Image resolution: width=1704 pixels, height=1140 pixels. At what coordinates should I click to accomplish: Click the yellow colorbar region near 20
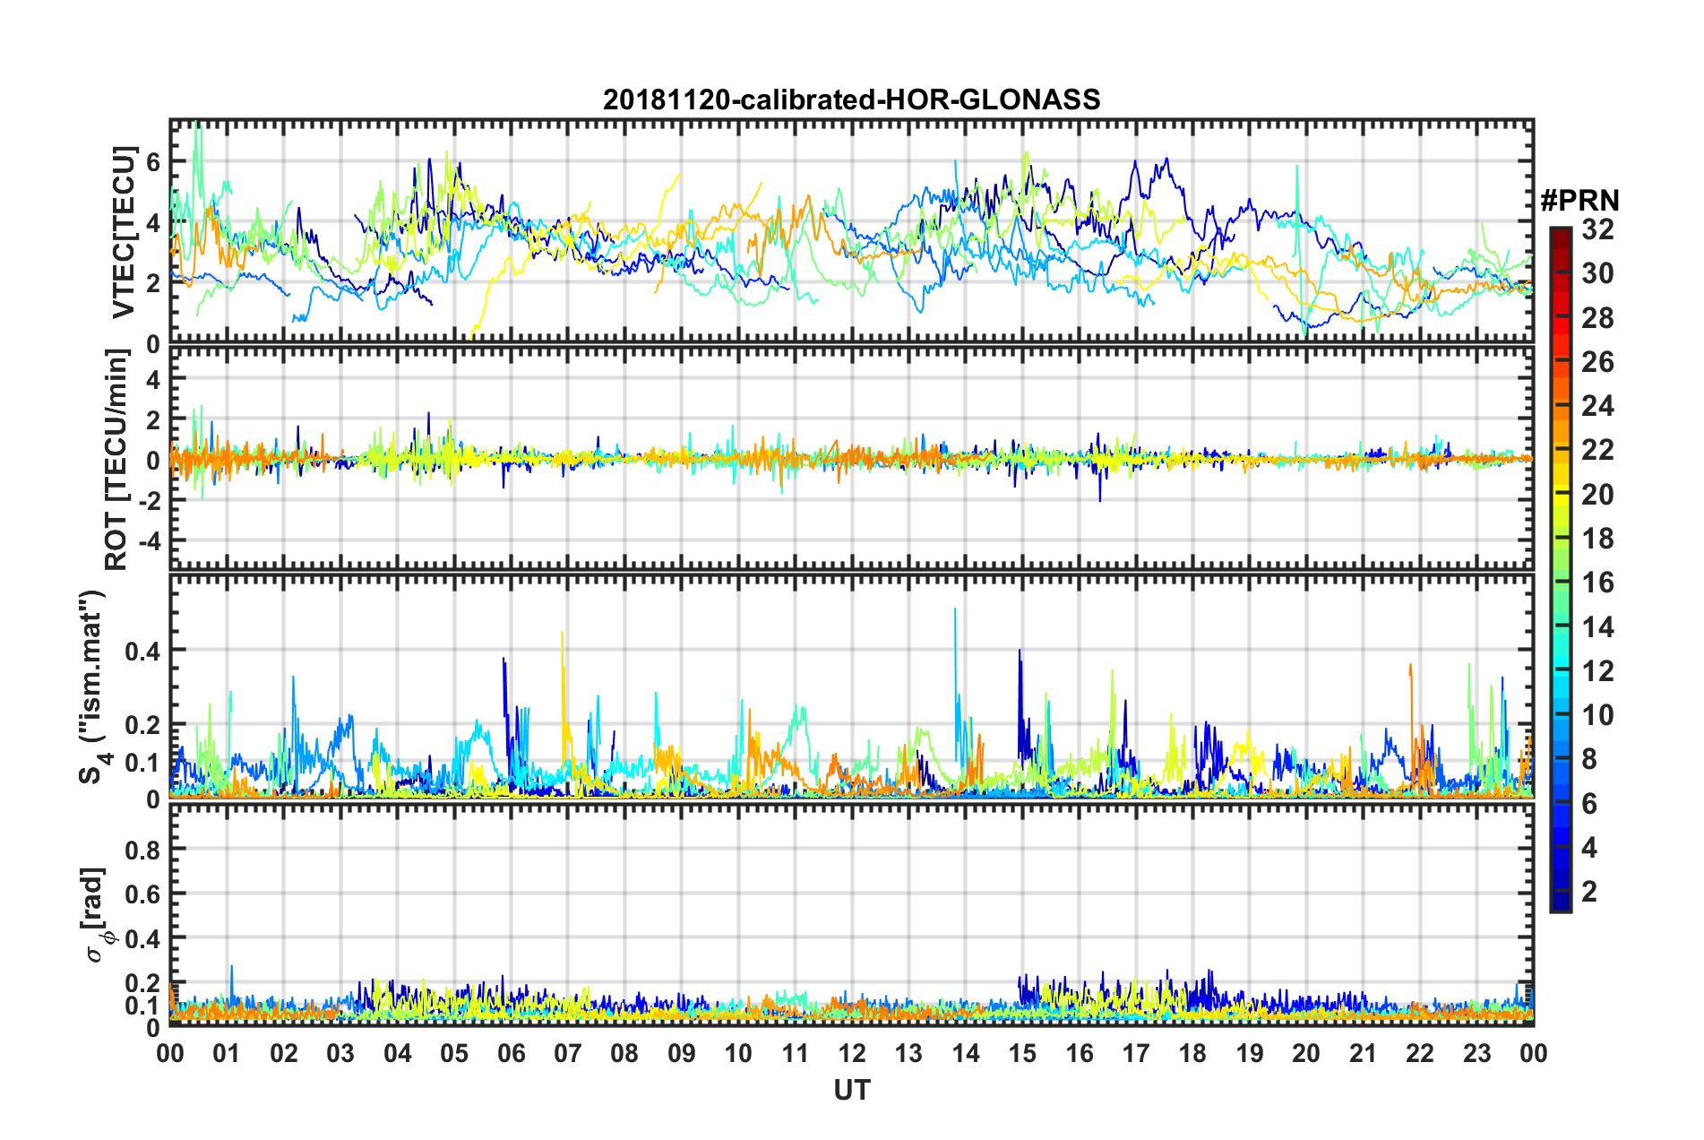click(1561, 495)
